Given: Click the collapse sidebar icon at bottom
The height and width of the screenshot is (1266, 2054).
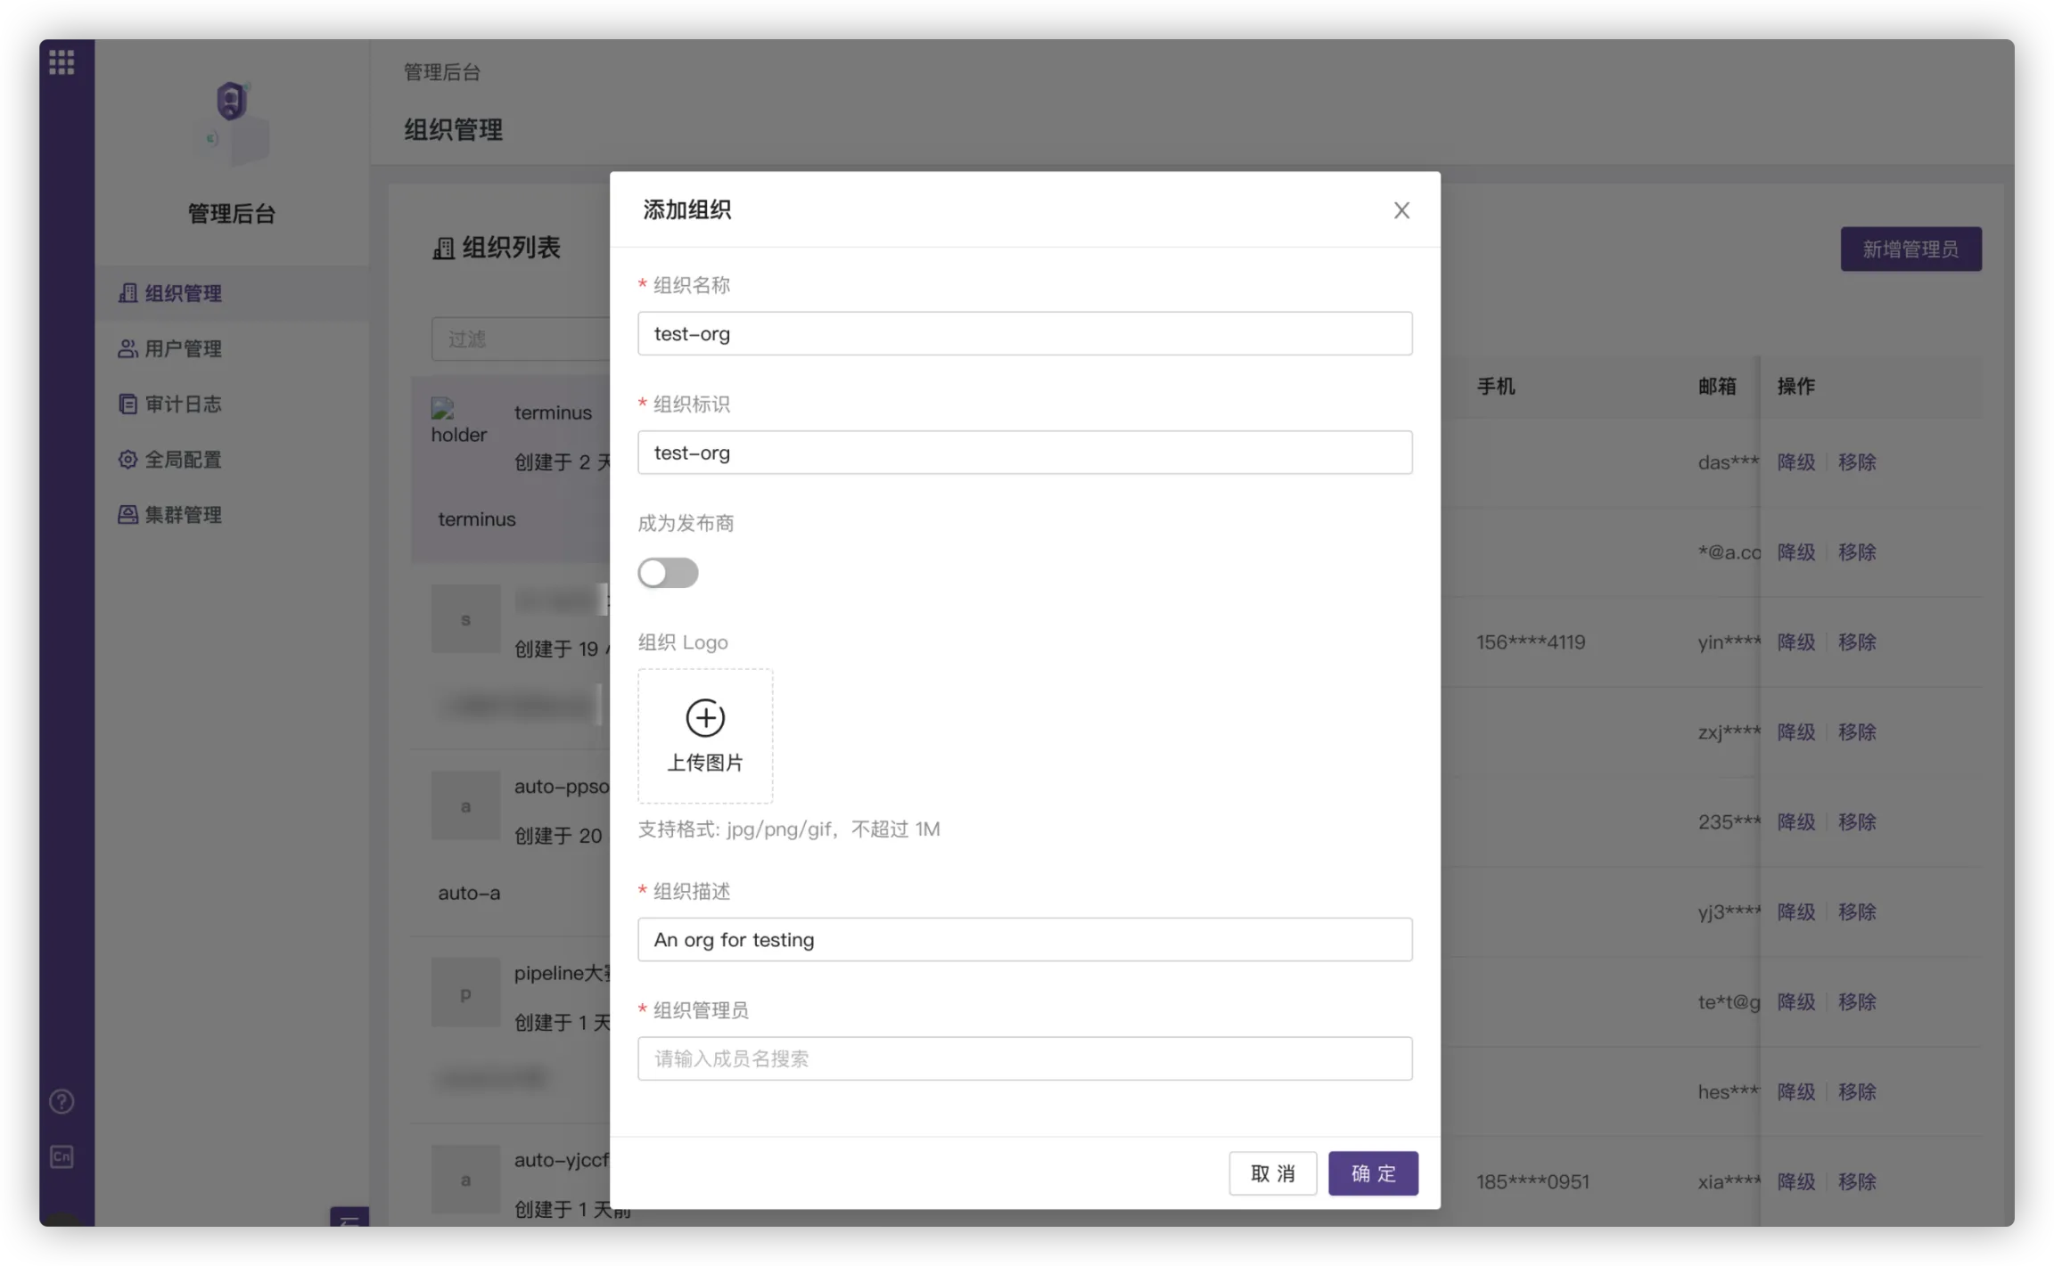Looking at the screenshot, I should (349, 1219).
